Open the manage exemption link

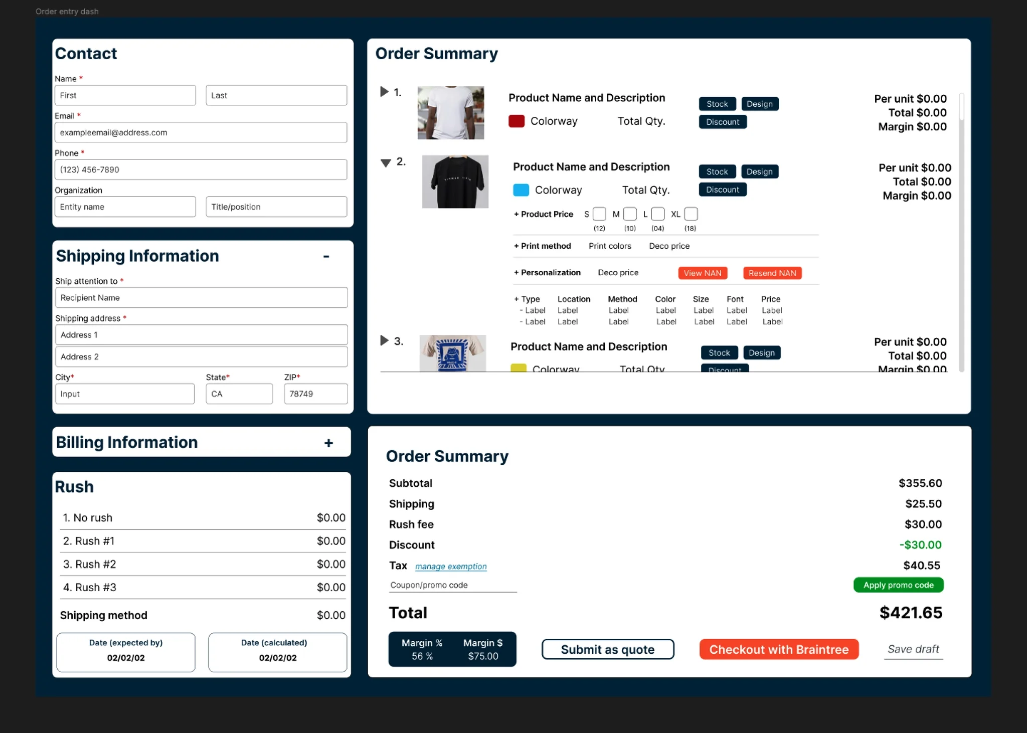(451, 566)
